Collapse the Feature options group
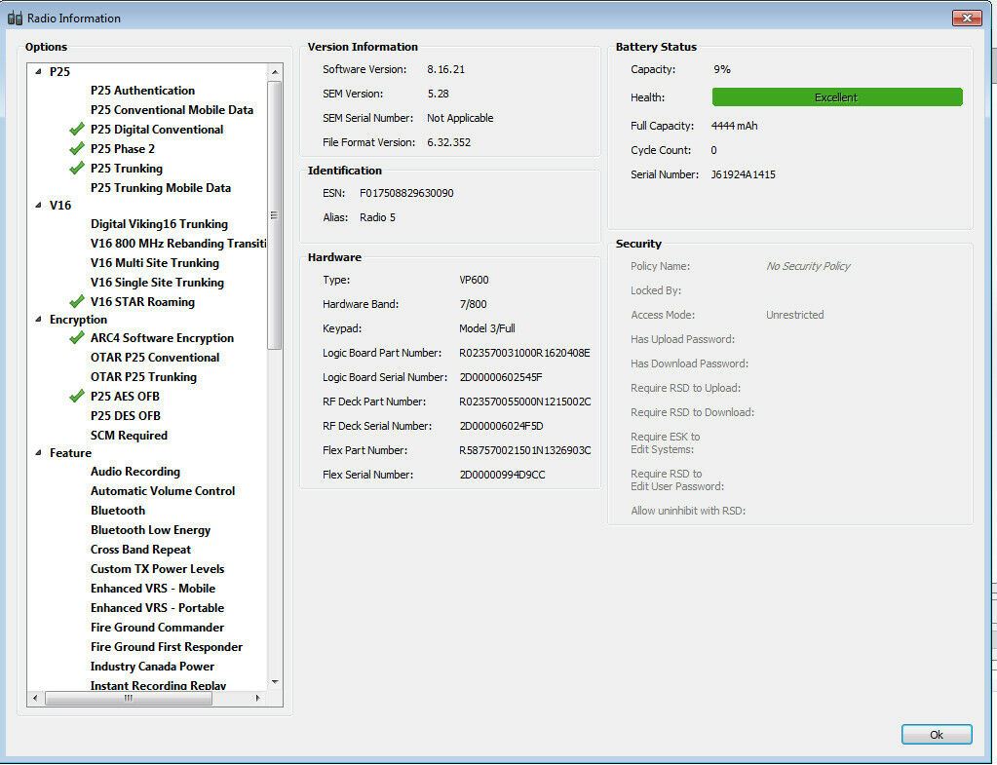This screenshot has width=997, height=765. (x=39, y=453)
